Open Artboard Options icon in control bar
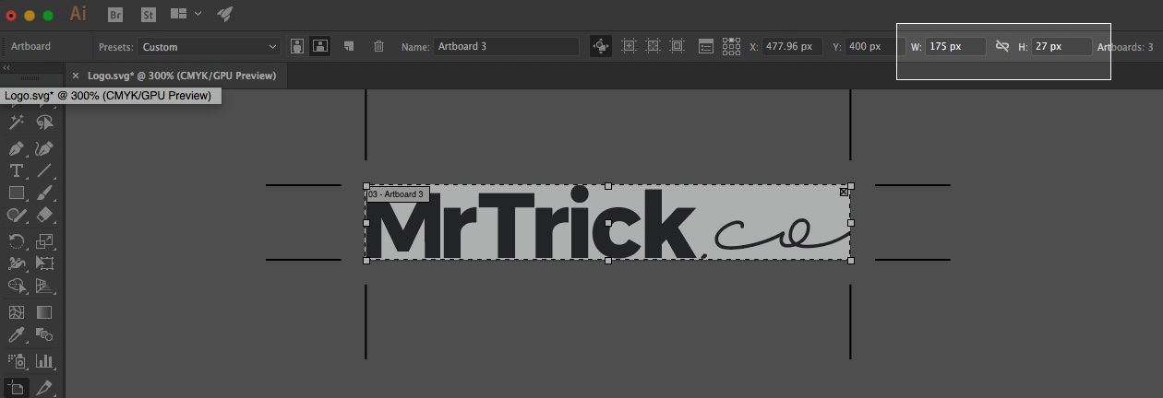 [x=705, y=46]
